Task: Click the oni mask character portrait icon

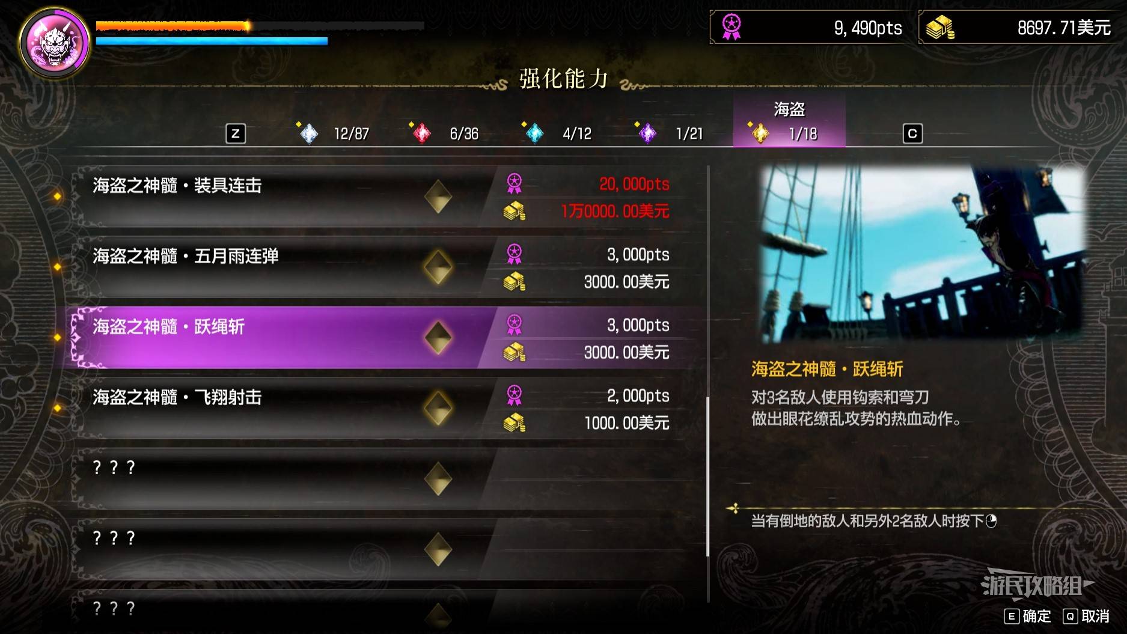Action: tap(55, 43)
